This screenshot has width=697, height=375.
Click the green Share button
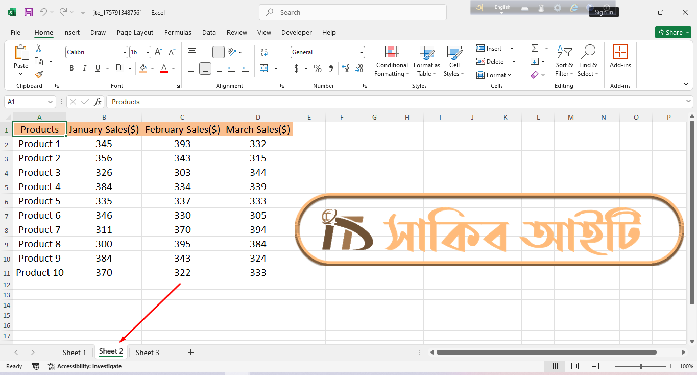point(674,32)
